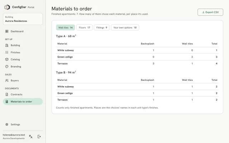This screenshot has width=229, height=143.
Task: Click the Type B · 94 m² heading
Action: click(x=66, y=72)
